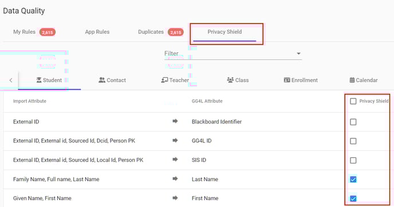Click the Last Name GG4L attribute
This screenshot has width=394, height=207.
(x=205, y=180)
